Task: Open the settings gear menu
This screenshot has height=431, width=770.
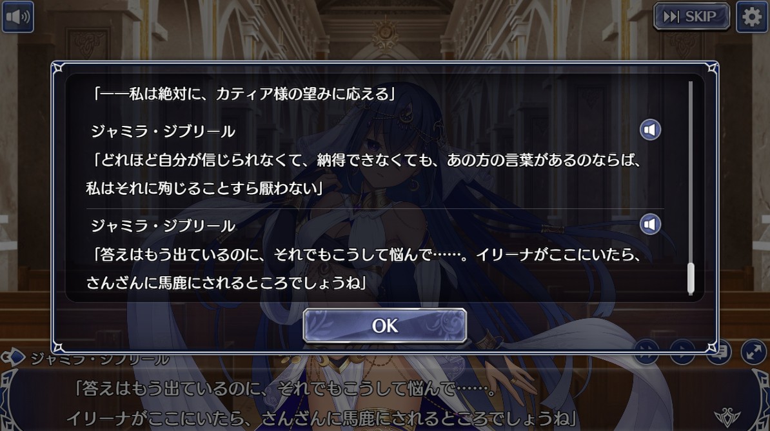Action: pyautogui.click(x=751, y=17)
